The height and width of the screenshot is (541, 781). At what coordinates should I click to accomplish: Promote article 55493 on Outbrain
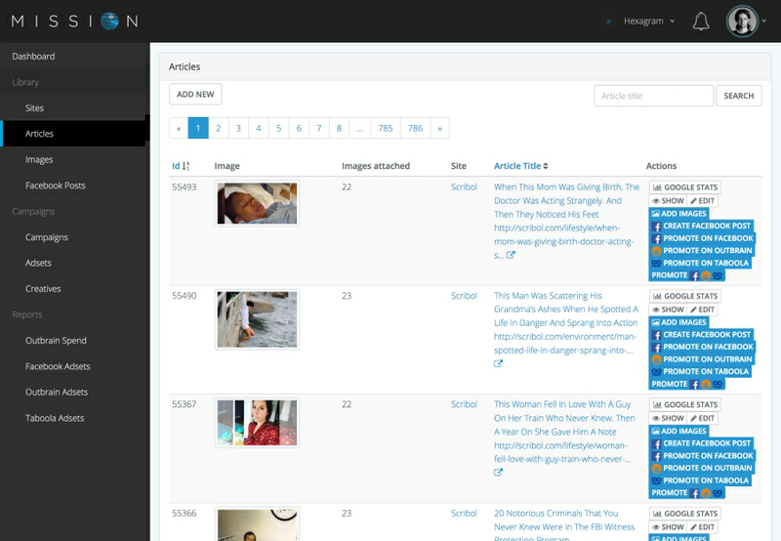702,250
